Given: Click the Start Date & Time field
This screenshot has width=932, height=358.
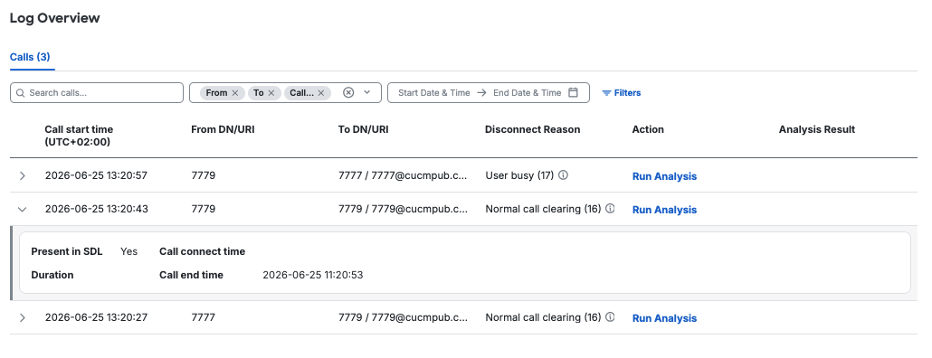Looking at the screenshot, I should (x=434, y=92).
